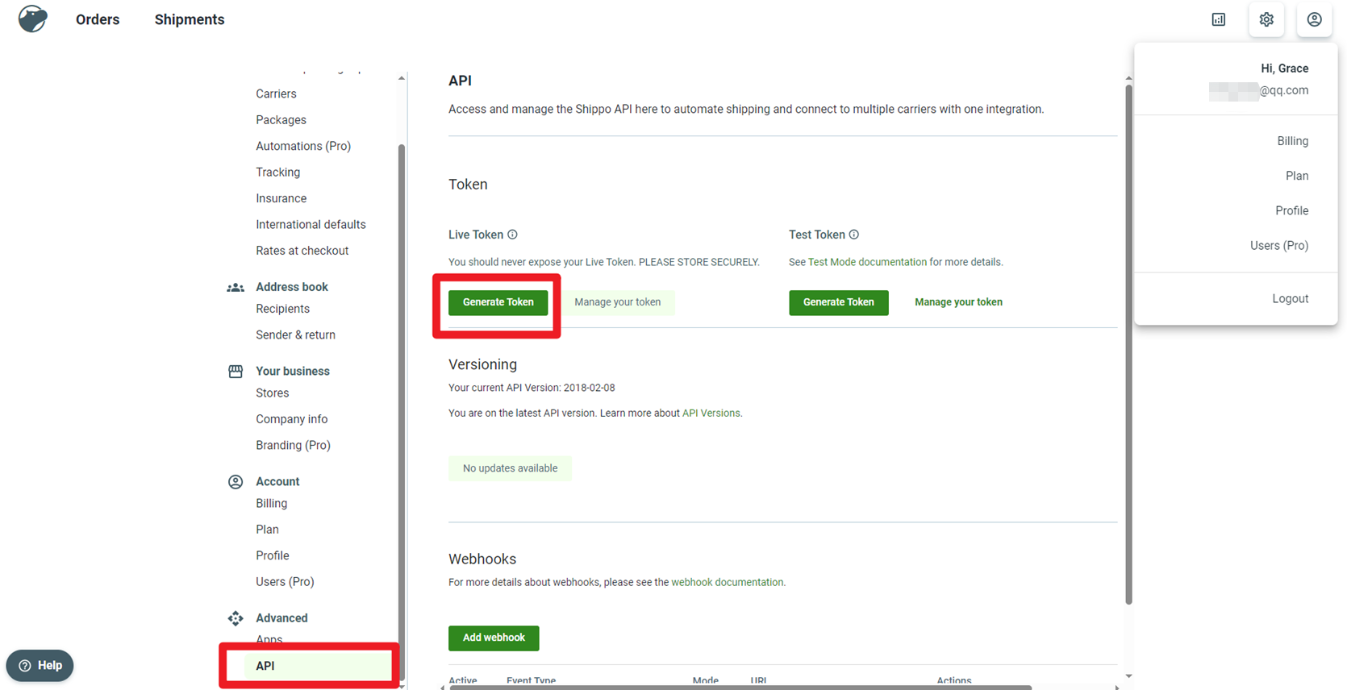This screenshot has height=690, width=1347.
Task: Choose Users (Pro) in account dropdown menu
Action: tap(1278, 245)
